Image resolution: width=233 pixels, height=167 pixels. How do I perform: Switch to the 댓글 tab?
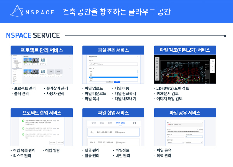tap(94, 123)
